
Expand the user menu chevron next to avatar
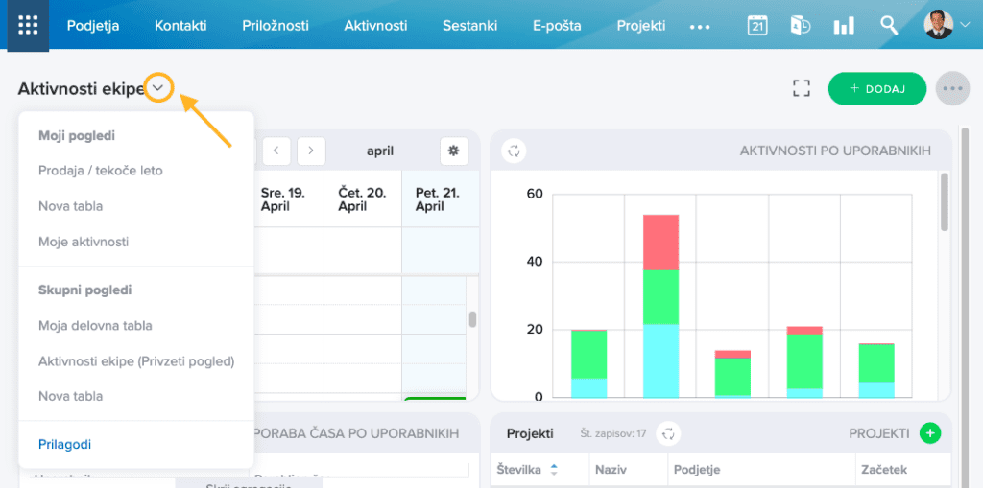pos(964,26)
